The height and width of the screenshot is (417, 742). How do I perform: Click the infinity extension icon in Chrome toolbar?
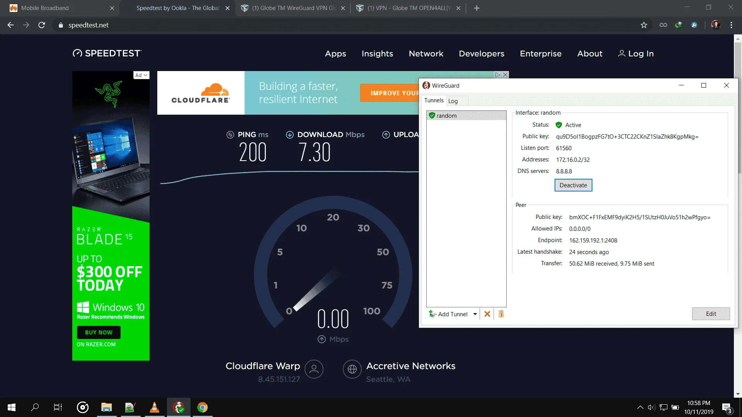pos(663,25)
